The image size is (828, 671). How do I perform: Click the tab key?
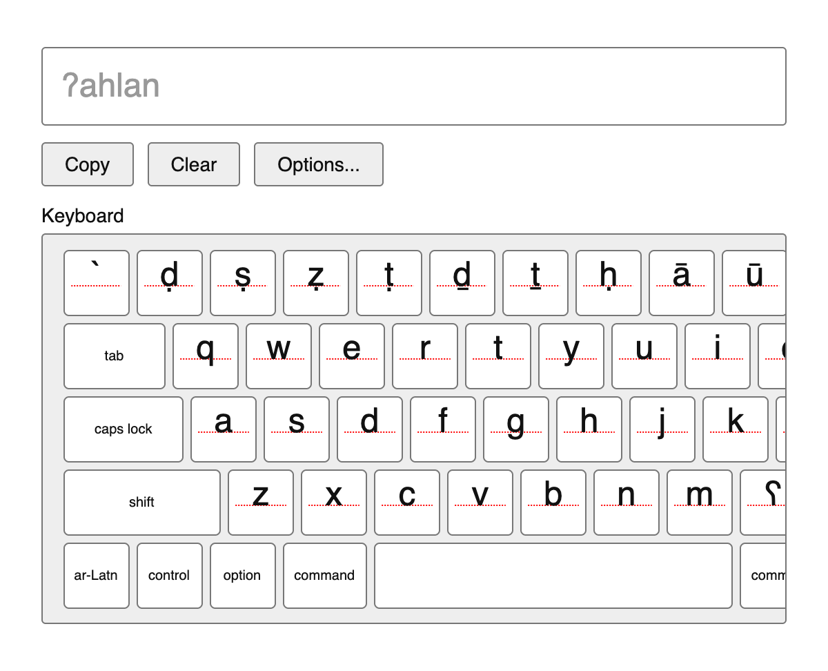115,356
